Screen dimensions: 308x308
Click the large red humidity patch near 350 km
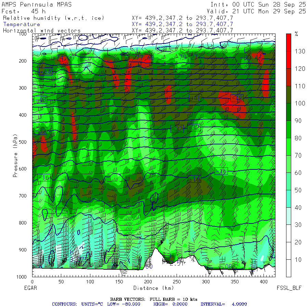point(233,104)
